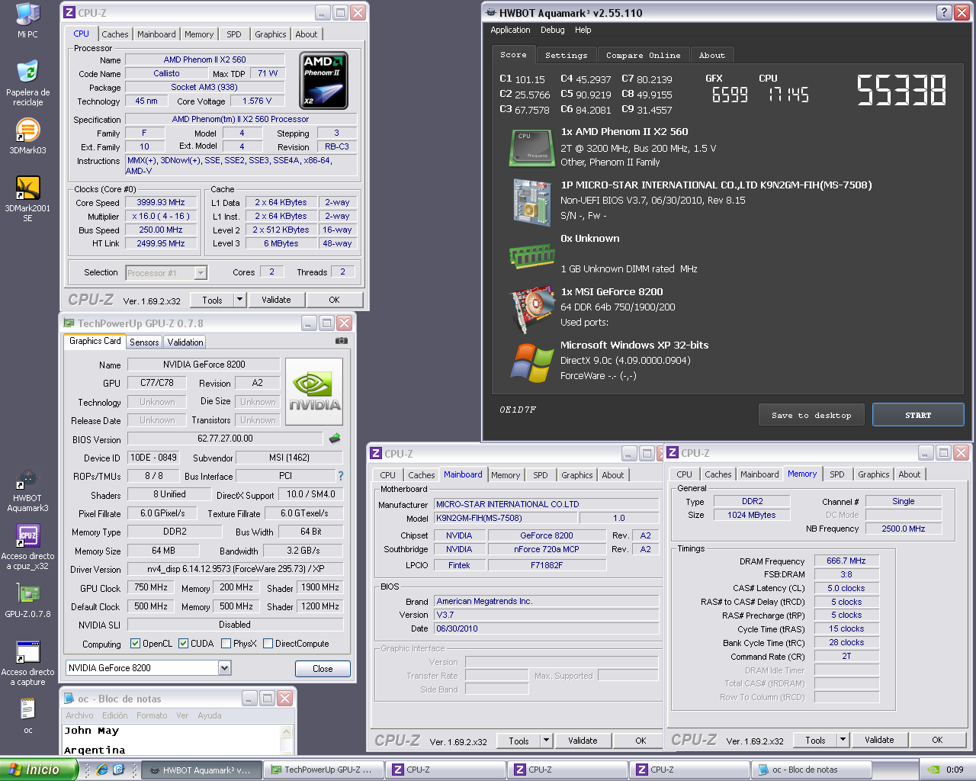Open the Caches tab in top CPU-Z

pyautogui.click(x=114, y=34)
